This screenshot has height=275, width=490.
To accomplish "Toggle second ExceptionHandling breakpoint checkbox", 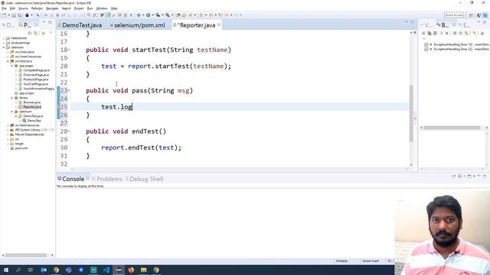I will pos(426,49).
